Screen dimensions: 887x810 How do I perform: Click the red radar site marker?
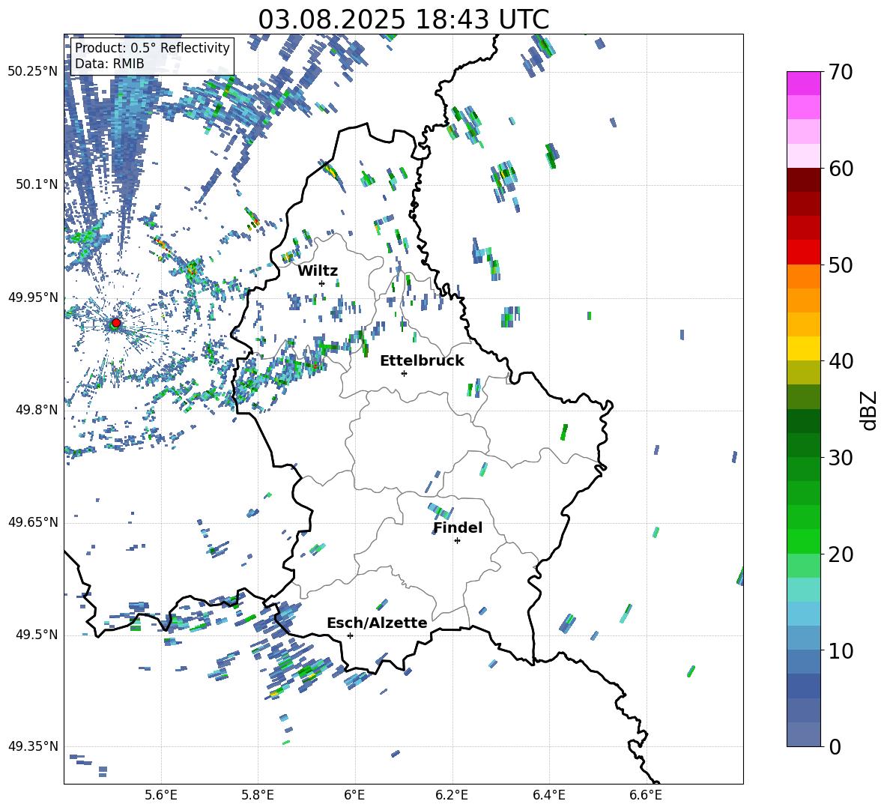(116, 322)
